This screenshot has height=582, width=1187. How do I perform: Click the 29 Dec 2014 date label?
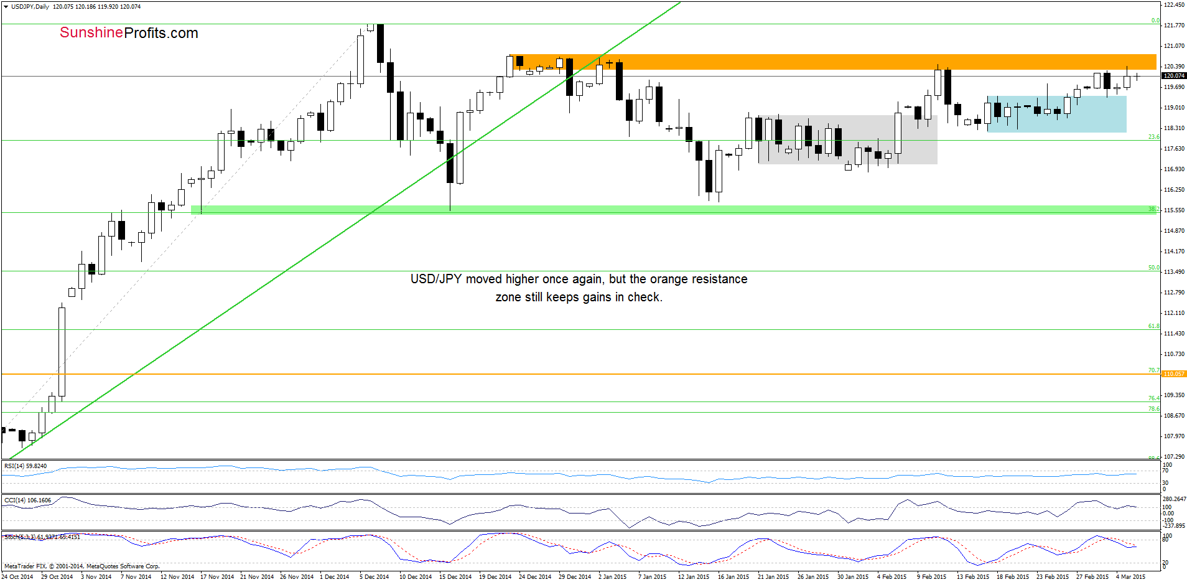point(575,577)
